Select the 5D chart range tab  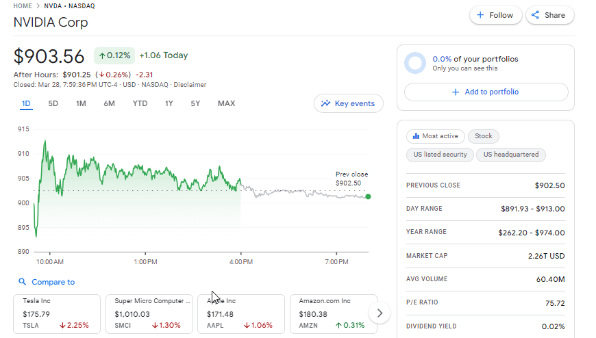tap(53, 103)
